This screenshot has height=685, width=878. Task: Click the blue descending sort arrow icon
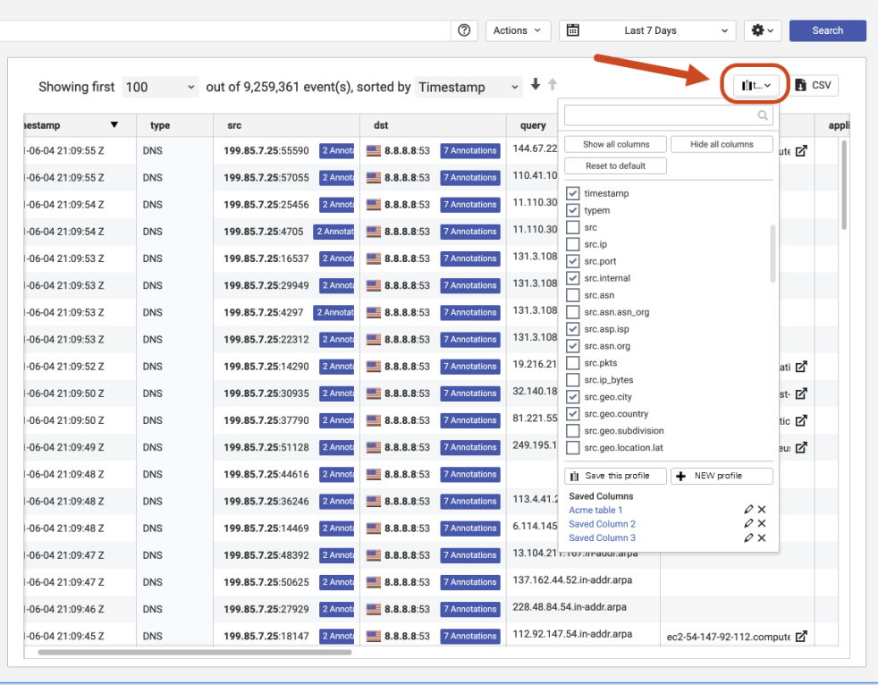(x=535, y=84)
